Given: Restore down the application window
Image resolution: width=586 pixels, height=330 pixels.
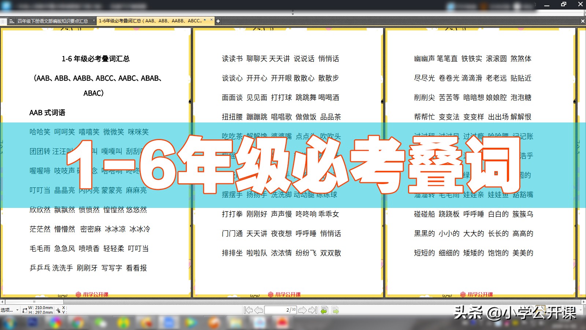Looking at the screenshot, I should pos(564,4).
